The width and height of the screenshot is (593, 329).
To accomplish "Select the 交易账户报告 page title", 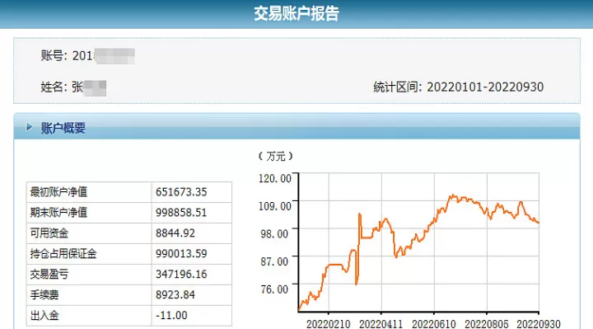I will (x=296, y=14).
